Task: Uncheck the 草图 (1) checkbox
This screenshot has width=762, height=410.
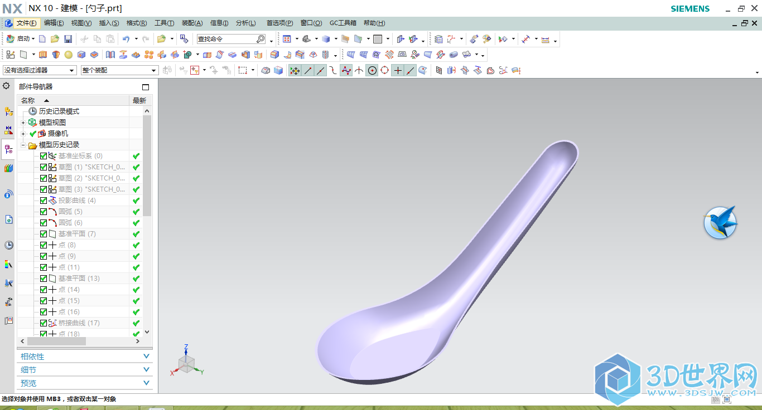Action: coord(44,167)
